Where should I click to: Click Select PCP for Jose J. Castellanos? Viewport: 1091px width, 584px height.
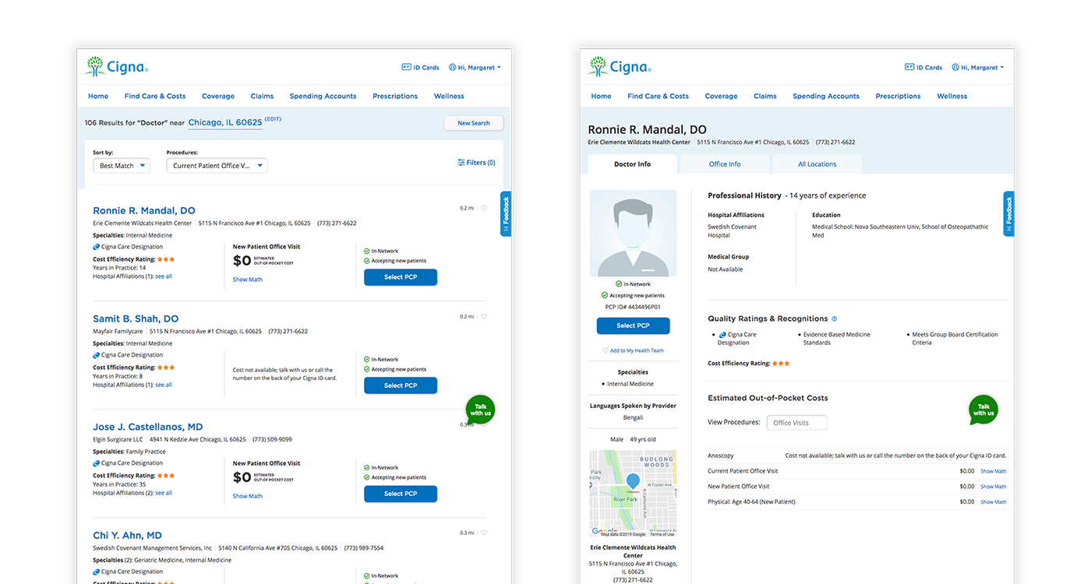click(401, 494)
